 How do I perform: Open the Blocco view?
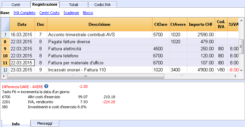click(x=88, y=13)
